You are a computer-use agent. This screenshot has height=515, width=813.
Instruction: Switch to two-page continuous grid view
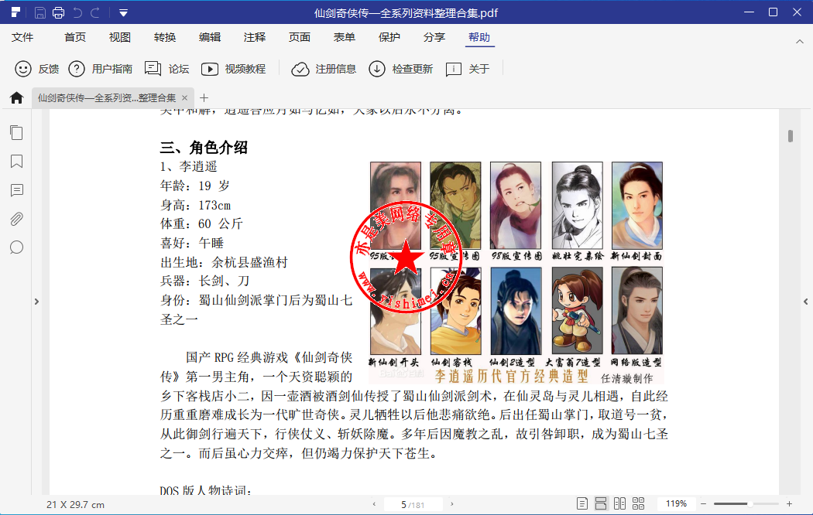pyautogui.click(x=638, y=503)
